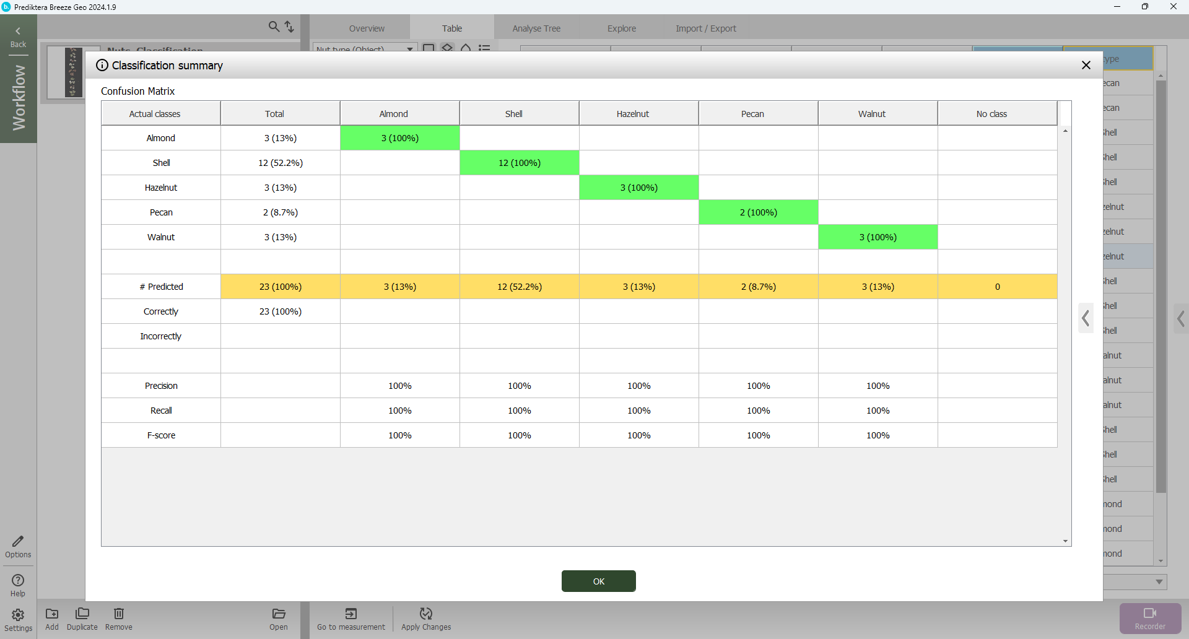Click Go to measurement icon

pyautogui.click(x=351, y=614)
